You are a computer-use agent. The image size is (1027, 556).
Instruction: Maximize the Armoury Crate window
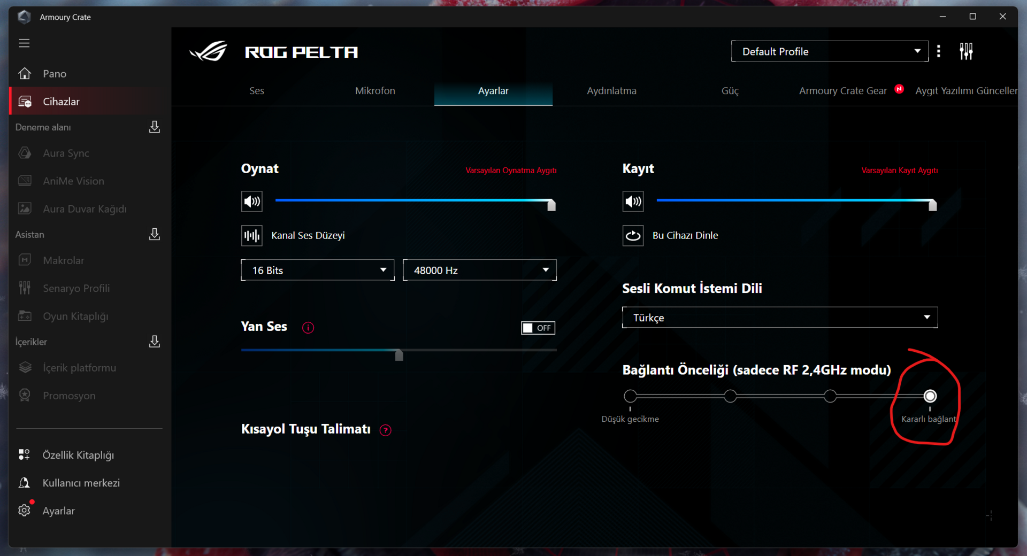(x=973, y=17)
